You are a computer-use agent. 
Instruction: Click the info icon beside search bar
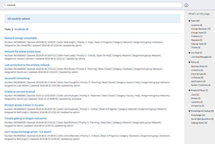pos(186,5)
